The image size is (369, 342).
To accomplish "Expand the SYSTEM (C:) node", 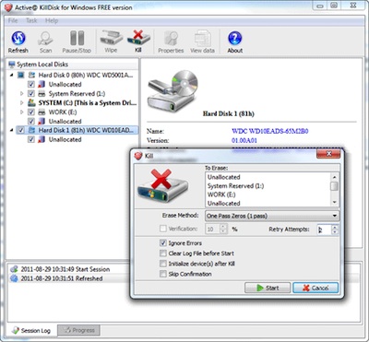I will pyautogui.click(x=22, y=102).
